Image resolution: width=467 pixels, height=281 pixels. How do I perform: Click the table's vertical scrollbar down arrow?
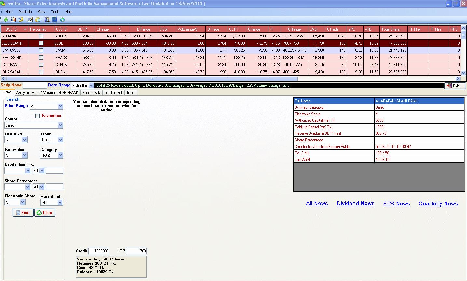(x=463, y=73)
